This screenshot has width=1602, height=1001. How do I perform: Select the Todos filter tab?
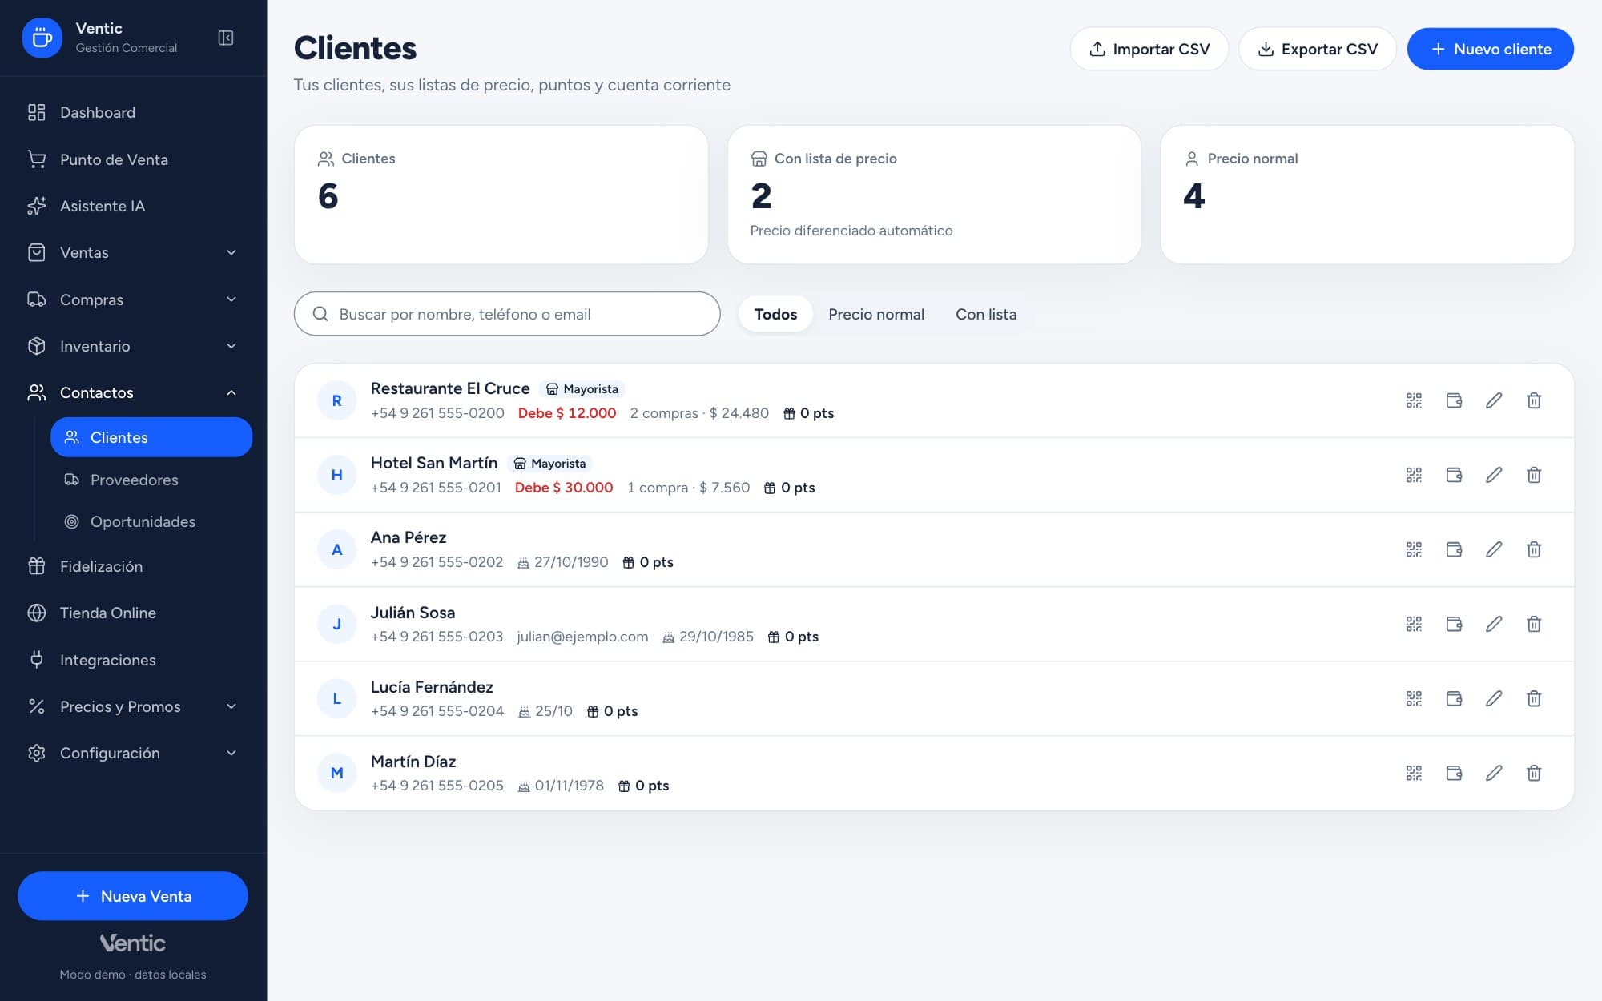pyautogui.click(x=775, y=314)
